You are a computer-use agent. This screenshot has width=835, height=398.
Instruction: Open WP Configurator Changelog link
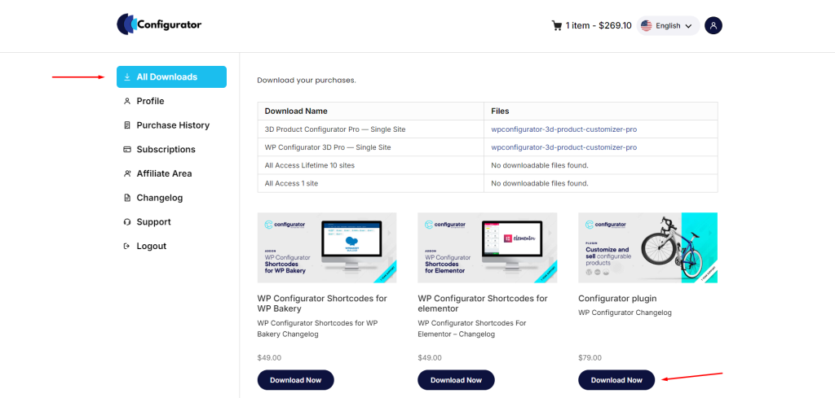coord(625,313)
